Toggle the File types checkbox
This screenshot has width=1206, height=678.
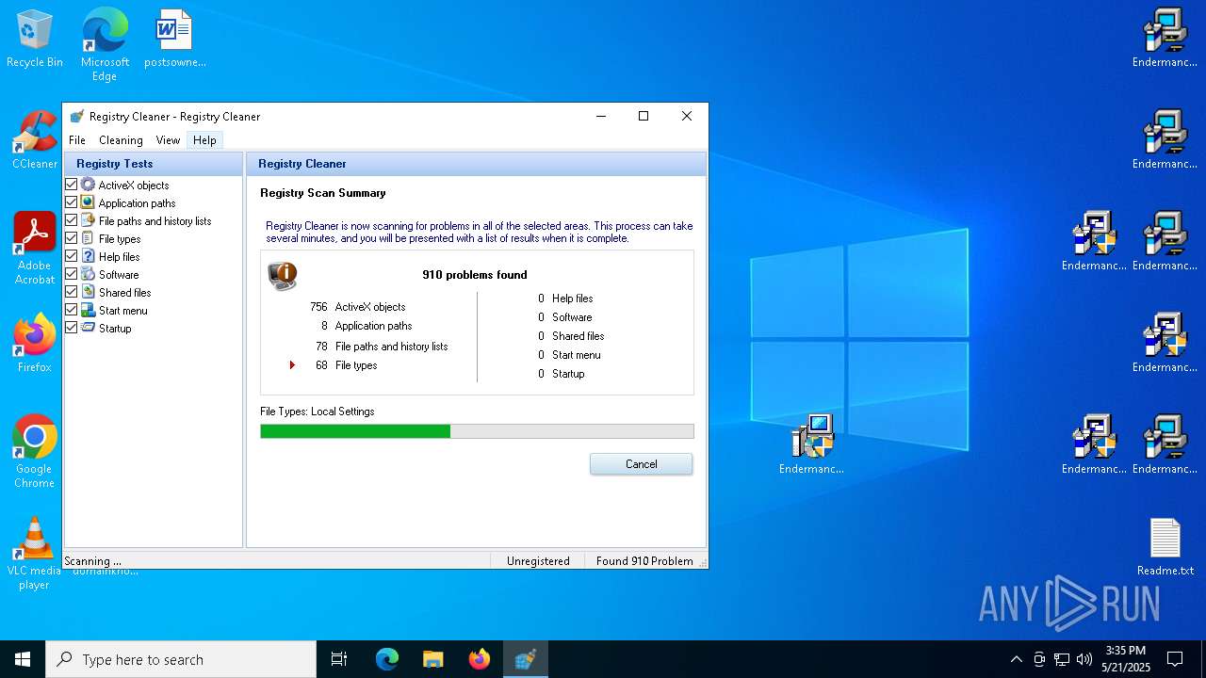71,238
